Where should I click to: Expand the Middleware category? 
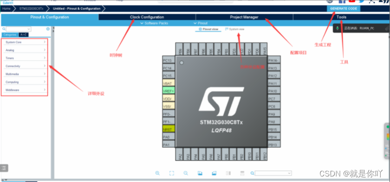[26, 90]
